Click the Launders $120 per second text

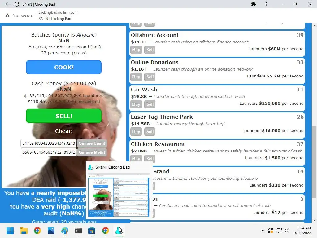click(x=276, y=185)
